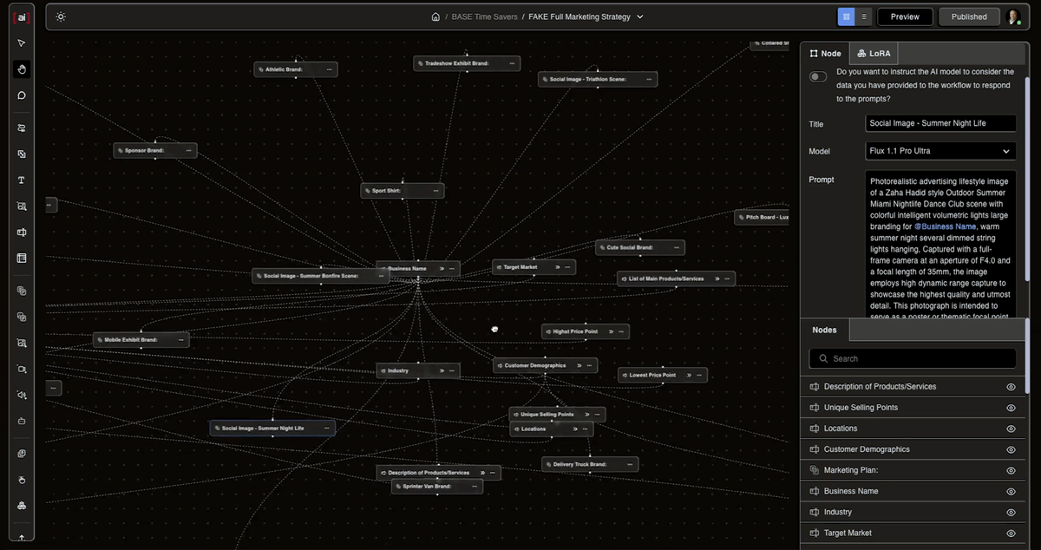1041x550 pixels.
Task: Open user profile avatar
Action: [x=1013, y=16]
